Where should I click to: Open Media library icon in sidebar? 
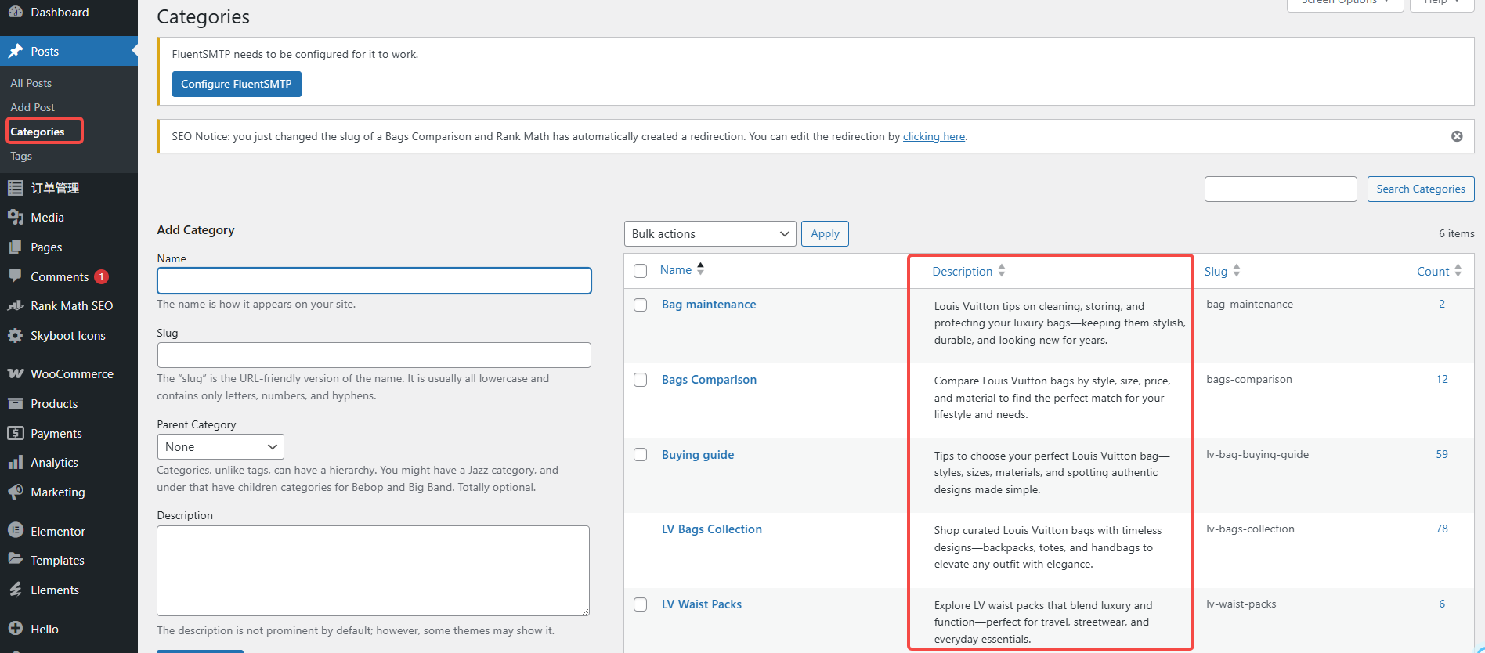click(15, 217)
